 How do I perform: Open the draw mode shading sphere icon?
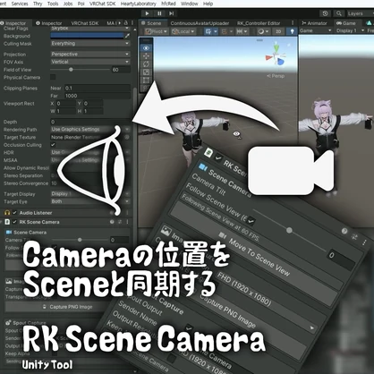point(263,31)
